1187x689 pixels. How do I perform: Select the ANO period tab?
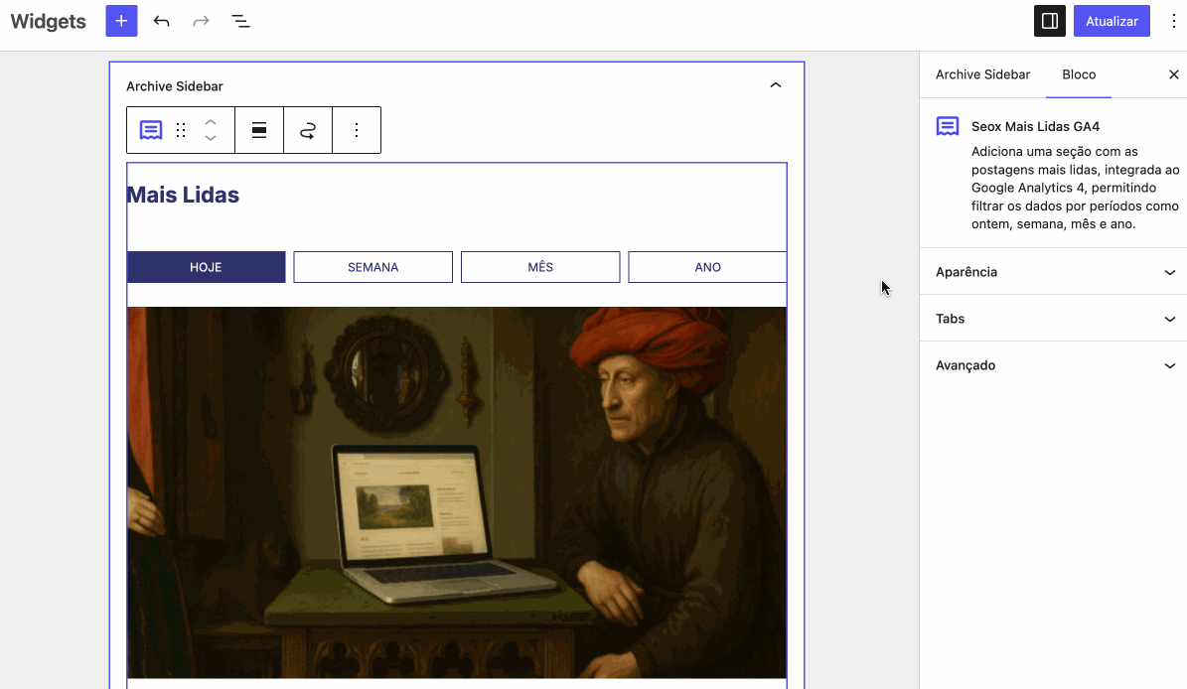tap(708, 267)
